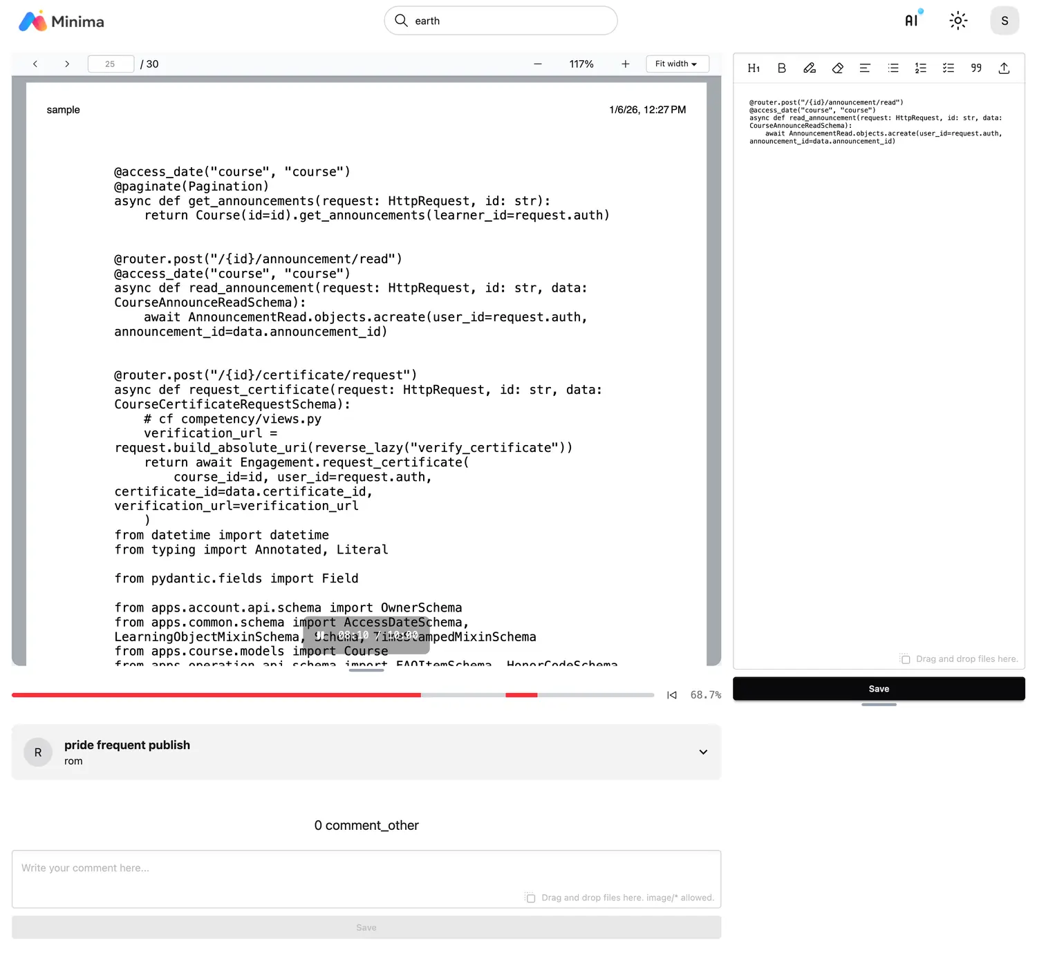Screen dimensions: 1037x966
Task: Open the AI assistant
Action: (x=913, y=21)
